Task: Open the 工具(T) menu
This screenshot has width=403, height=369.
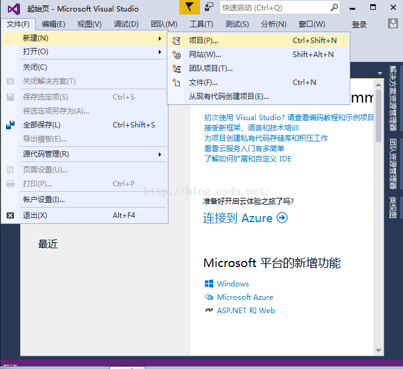Action: 201,24
